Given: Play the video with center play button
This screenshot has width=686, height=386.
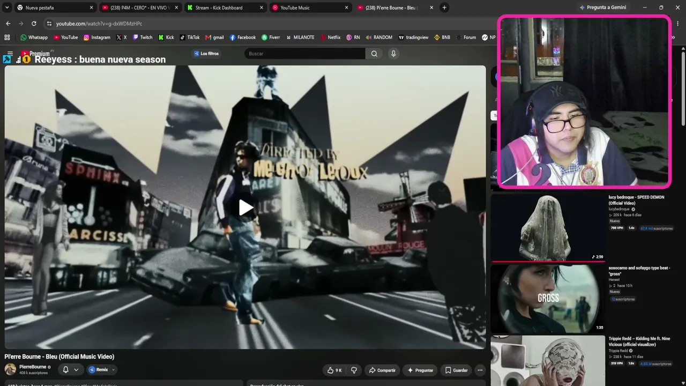Looking at the screenshot, I should pos(245,207).
